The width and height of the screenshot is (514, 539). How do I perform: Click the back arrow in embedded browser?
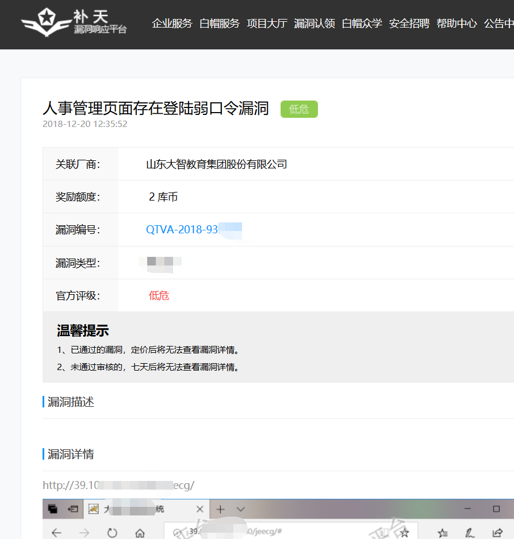[56, 533]
